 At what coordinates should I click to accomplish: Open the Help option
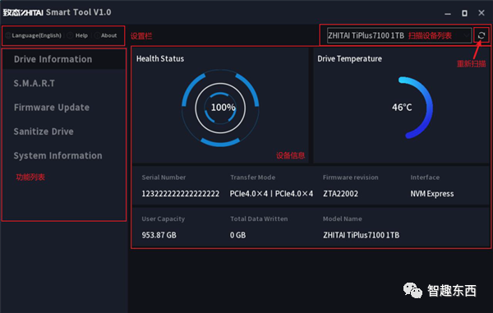click(x=81, y=35)
